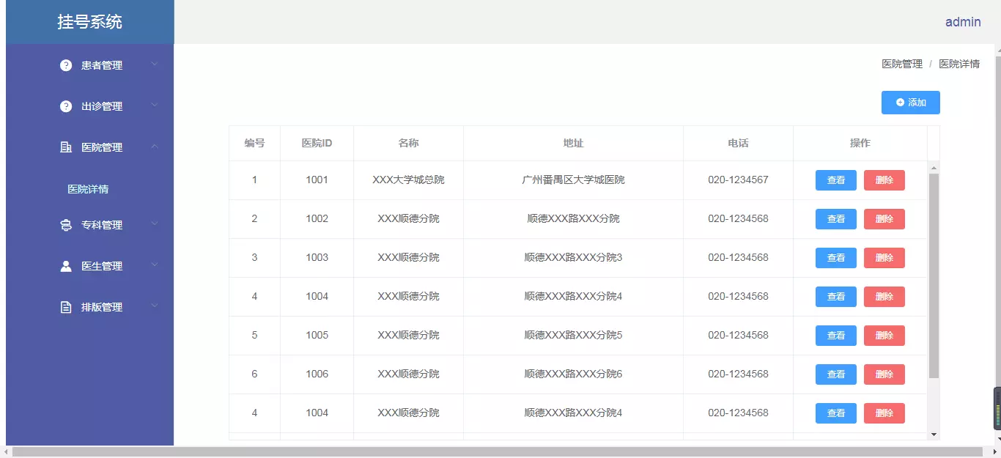The width and height of the screenshot is (1001, 458).
Task: Click 查看 for hospital 1005
Action: pos(836,336)
